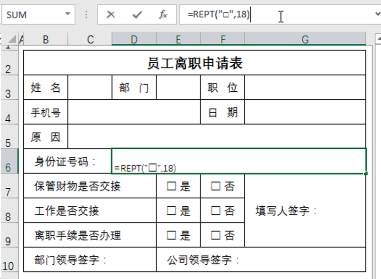Click the 员工离职申请表 title cell
Screen dimensions: 381x279
point(194,63)
